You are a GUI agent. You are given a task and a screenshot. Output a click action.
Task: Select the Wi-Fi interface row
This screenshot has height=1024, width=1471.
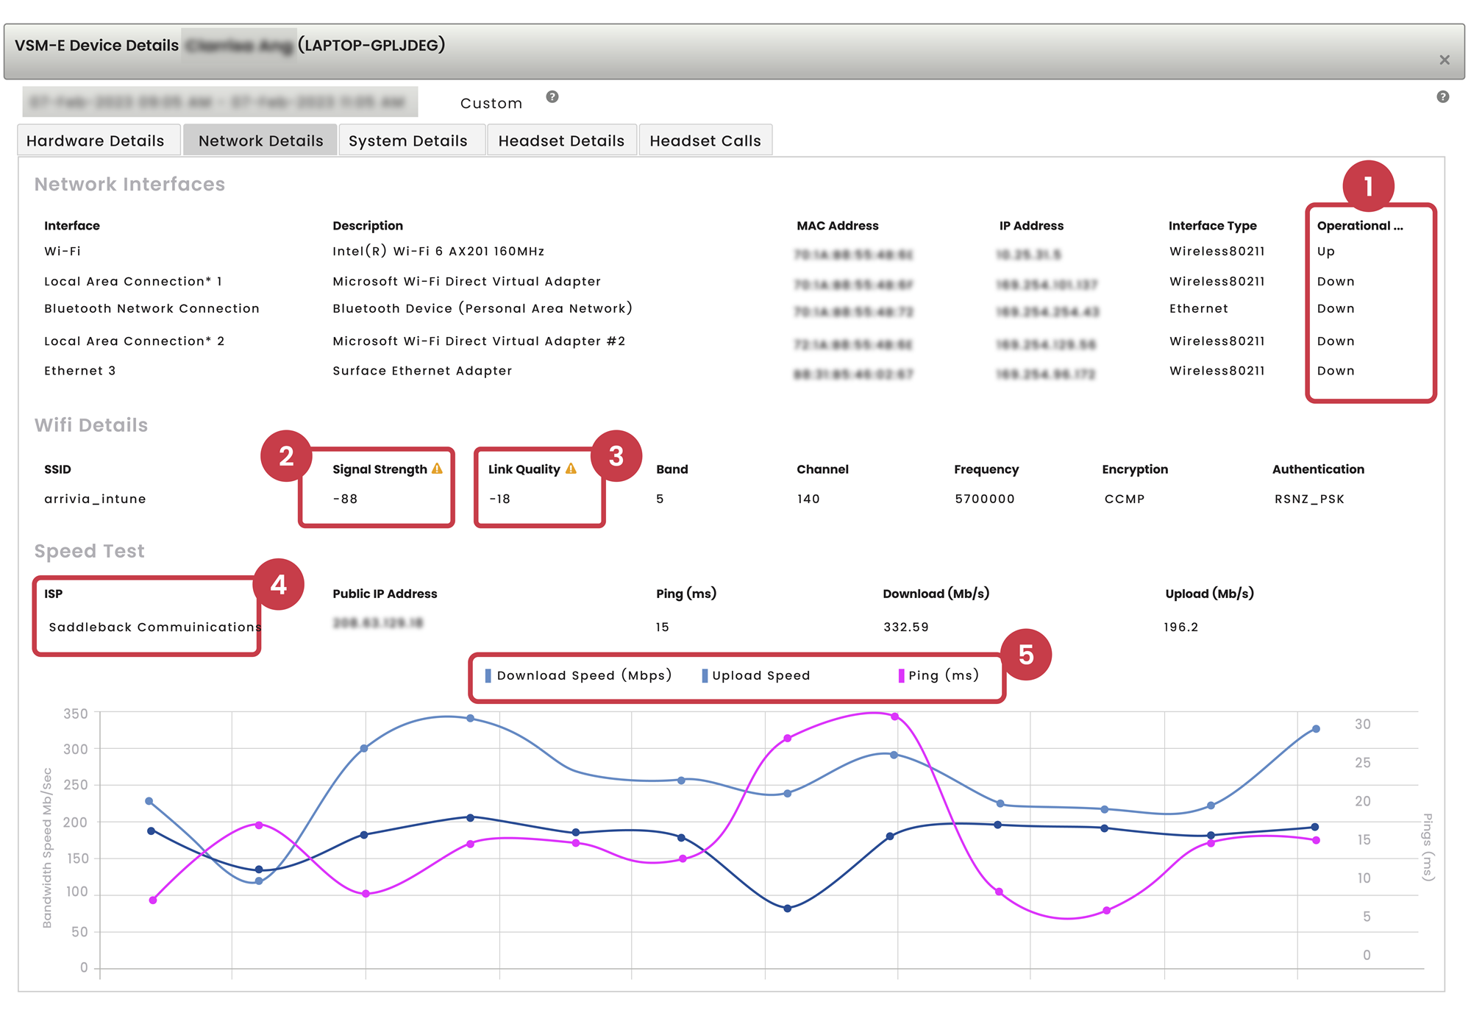(63, 252)
